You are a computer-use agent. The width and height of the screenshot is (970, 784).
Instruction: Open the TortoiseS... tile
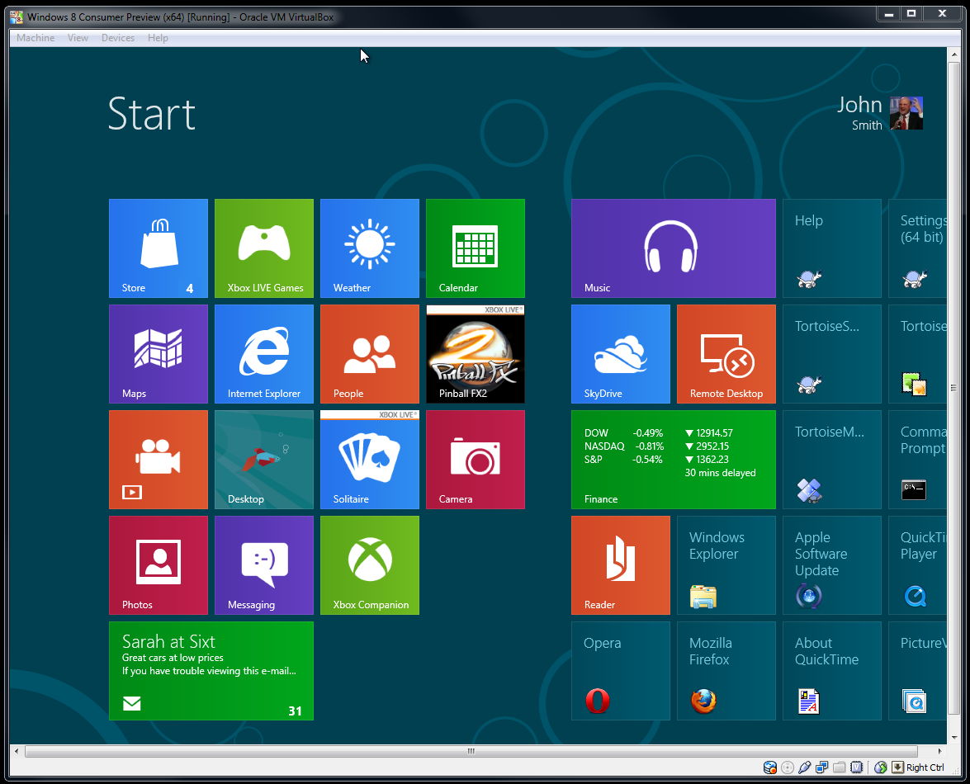[832, 354]
